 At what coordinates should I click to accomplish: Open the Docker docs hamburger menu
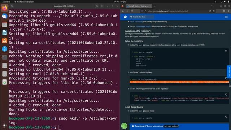tap(226, 17)
